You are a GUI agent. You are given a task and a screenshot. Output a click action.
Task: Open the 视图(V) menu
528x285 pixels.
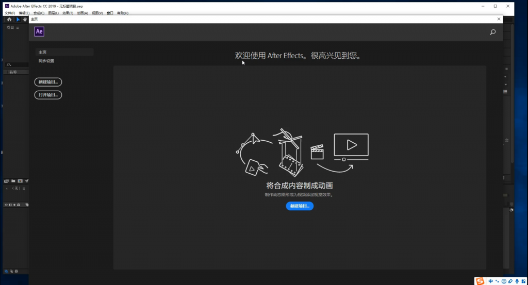click(x=97, y=13)
